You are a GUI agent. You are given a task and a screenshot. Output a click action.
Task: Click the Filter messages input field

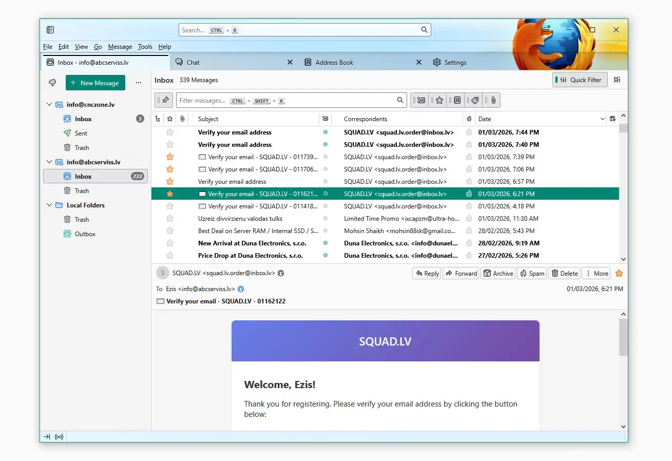pyautogui.click(x=291, y=100)
